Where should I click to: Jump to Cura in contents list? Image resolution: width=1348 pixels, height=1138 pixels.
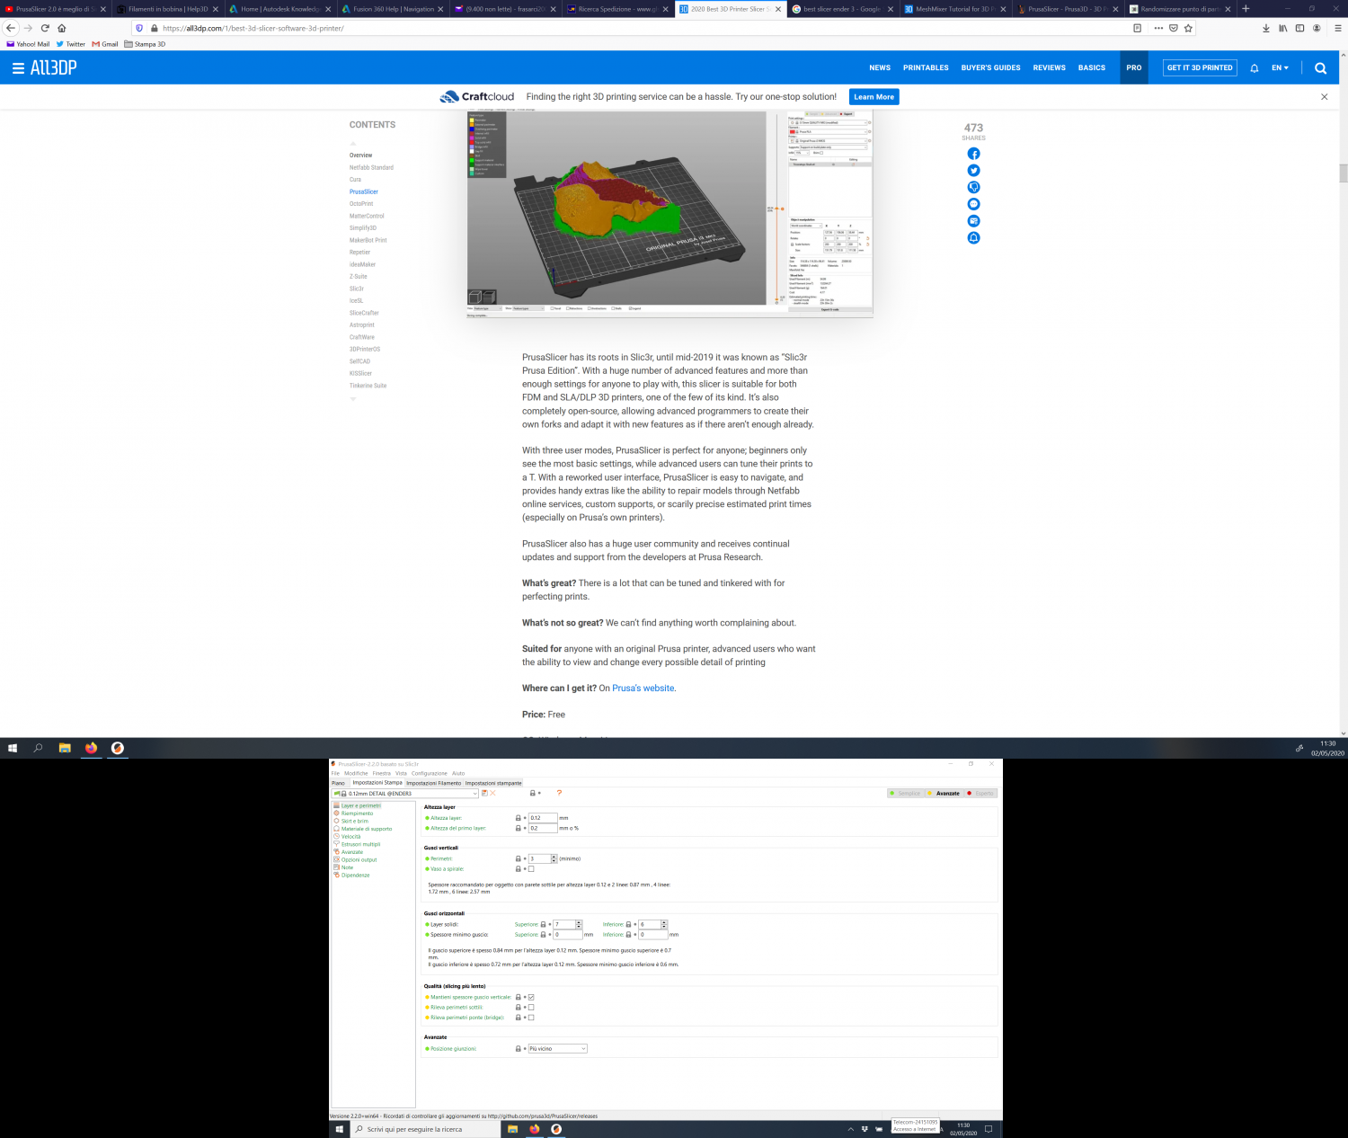tap(355, 180)
